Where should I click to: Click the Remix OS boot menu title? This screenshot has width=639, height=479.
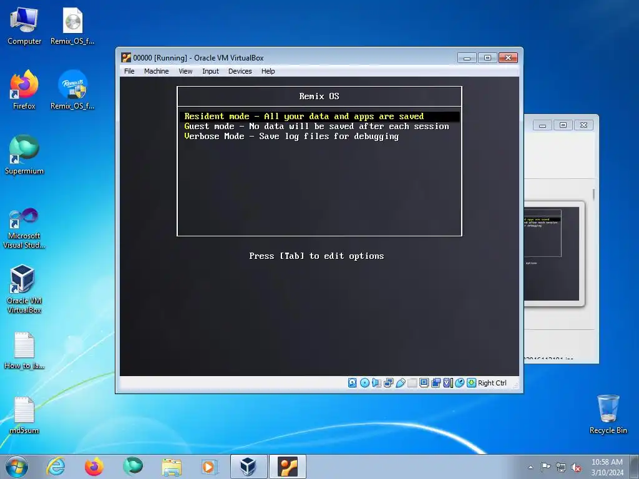tap(319, 97)
